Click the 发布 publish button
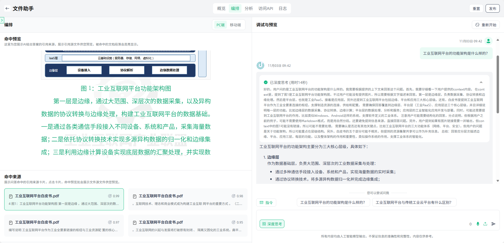 point(492,8)
